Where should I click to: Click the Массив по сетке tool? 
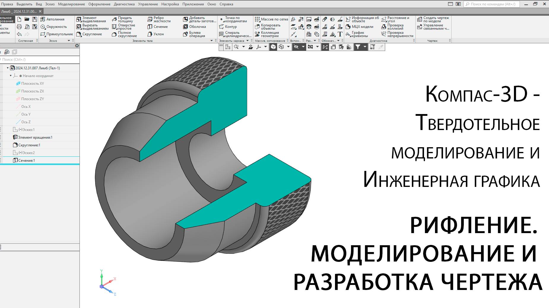[x=272, y=19]
